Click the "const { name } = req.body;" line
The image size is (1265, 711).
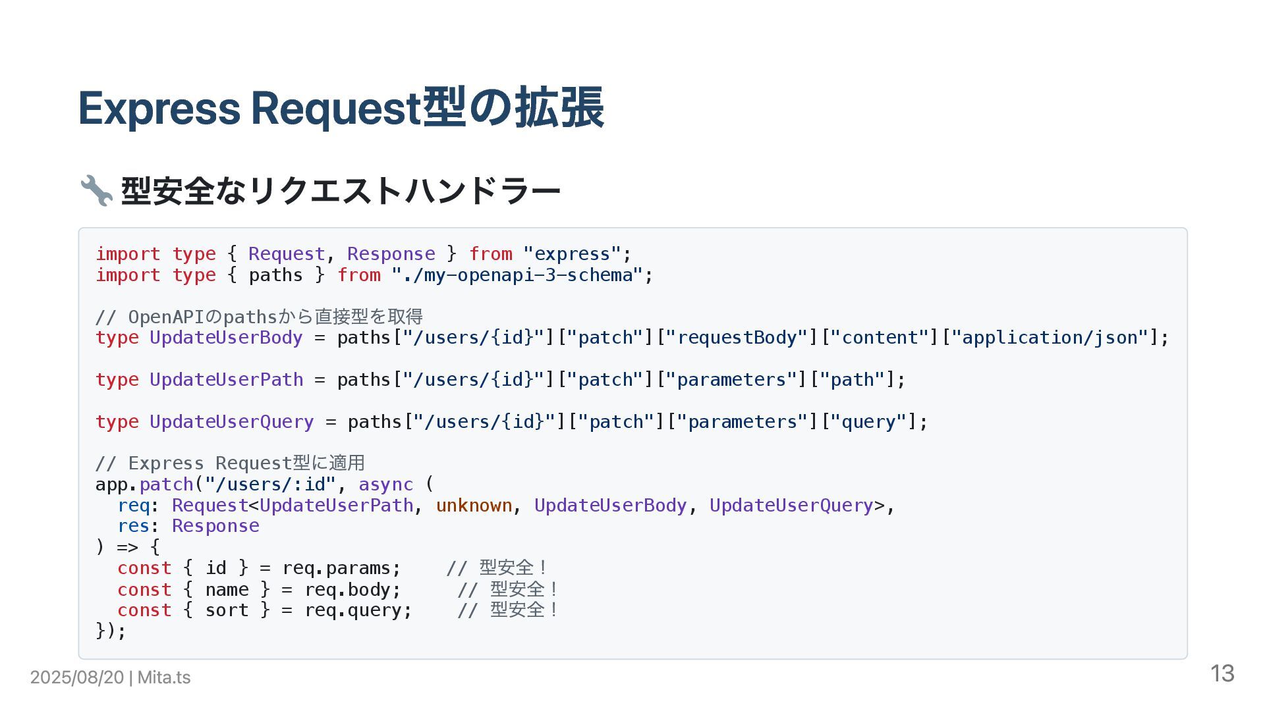259,590
